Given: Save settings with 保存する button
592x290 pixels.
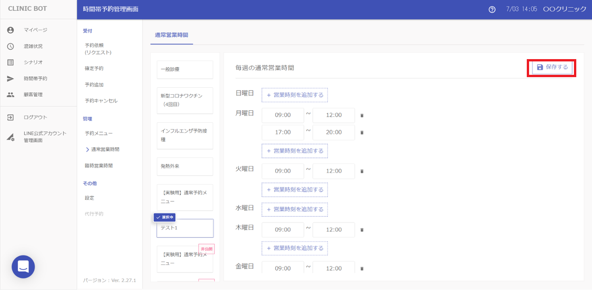Looking at the screenshot, I should tap(552, 67).
